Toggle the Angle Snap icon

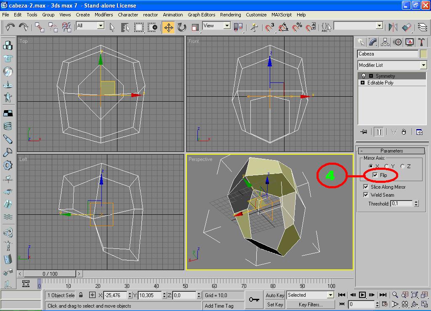tap(283, 27)
